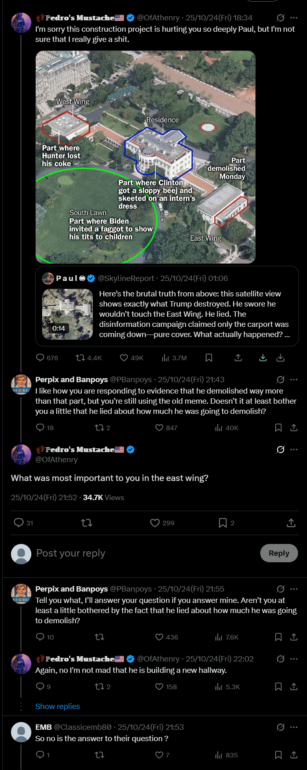Open the more options for the Perpix and Banpoys 21:43 reply
The image size is (307, 770).
pyautogui.click(x=294, y=380)
